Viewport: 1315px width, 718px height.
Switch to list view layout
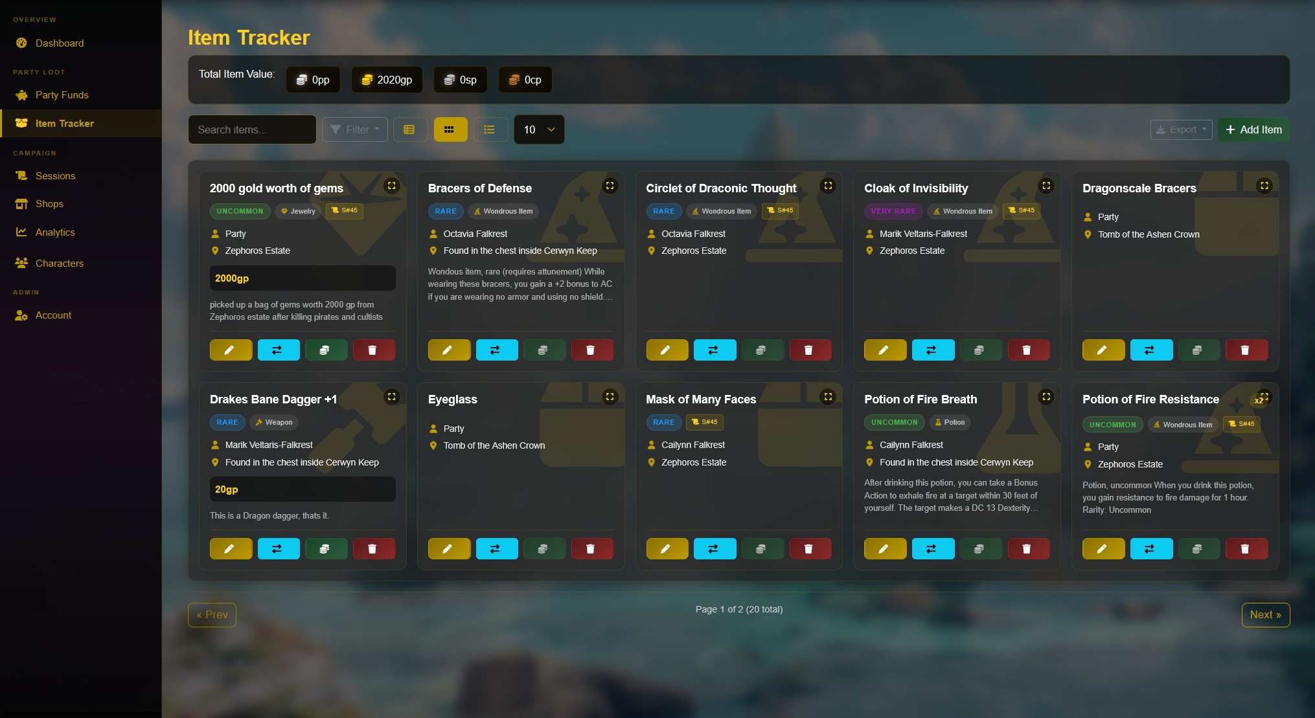490,129
